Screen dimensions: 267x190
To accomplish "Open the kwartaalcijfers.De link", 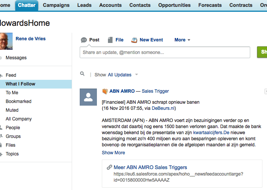I will point(211,133).
